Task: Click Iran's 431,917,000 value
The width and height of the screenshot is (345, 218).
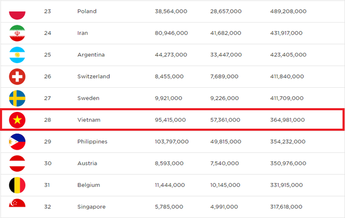Action: [287, 33]
